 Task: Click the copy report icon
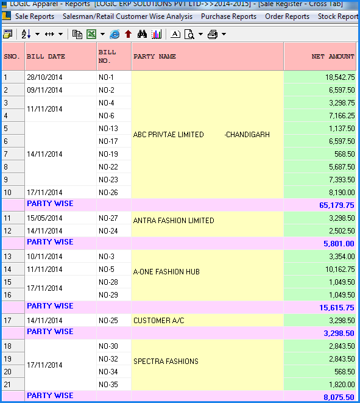[77, 34]
